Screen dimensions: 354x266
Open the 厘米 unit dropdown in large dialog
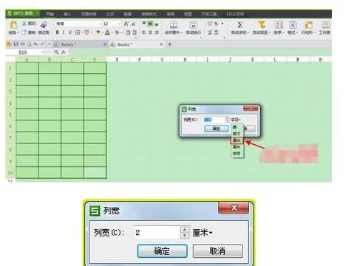pos(202,233)
